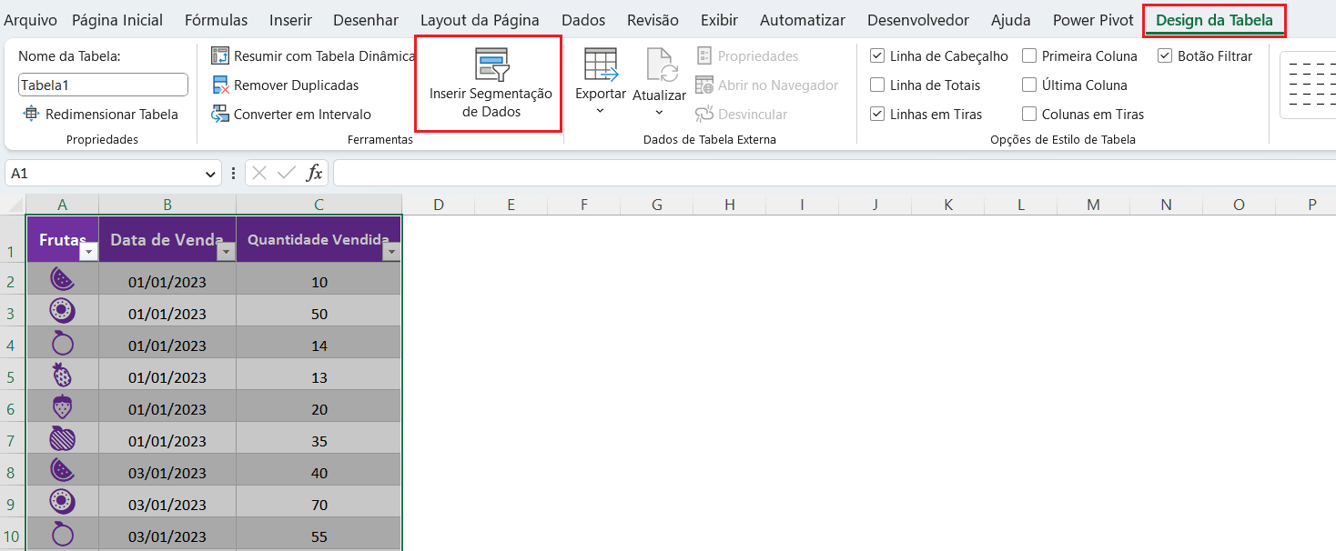Image resolution: width=1336 pixels, height=551 pixels.
Task: Open the Power Pivot tab
Action: click(1093, 20)
